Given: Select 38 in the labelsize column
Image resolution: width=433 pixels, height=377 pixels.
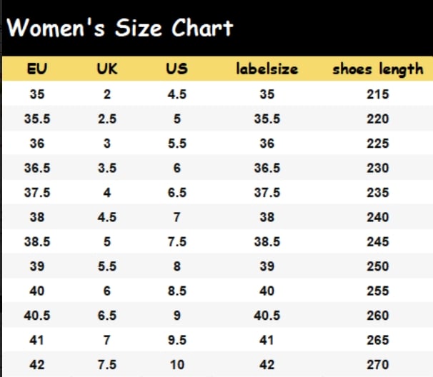Looking at the screenshot, I should coord(267,217).
